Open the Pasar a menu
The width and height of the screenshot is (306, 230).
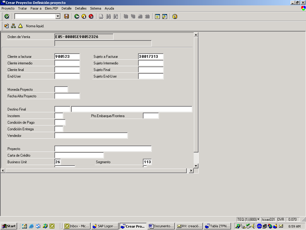[36, 8]
